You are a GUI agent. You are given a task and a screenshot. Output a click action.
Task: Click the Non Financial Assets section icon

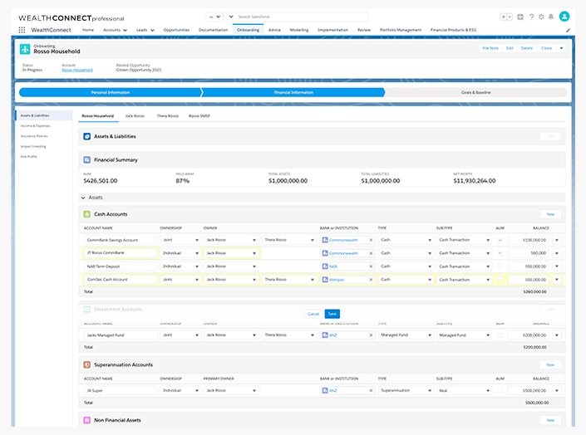[86, 420]
